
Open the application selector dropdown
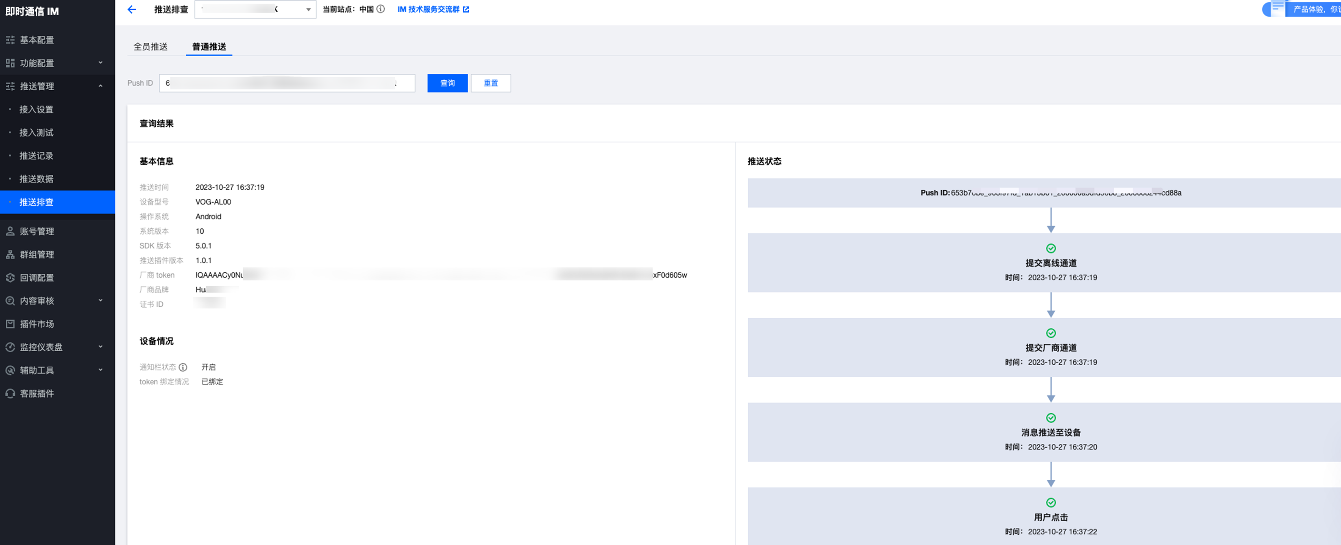coord(255,9)
